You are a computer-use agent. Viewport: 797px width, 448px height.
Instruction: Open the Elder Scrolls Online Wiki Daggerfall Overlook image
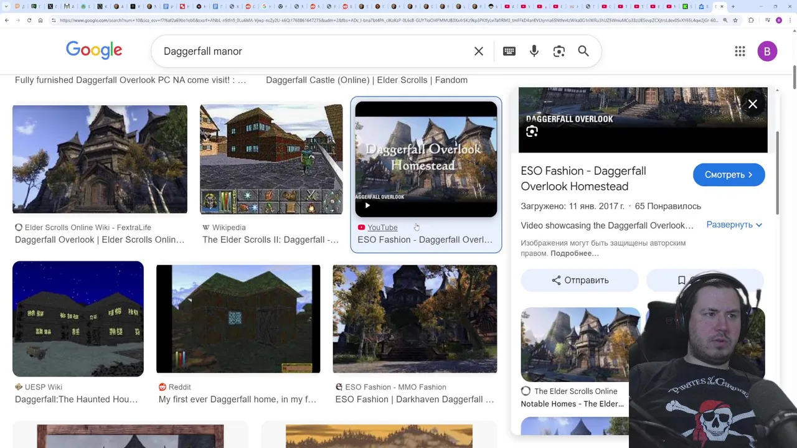tap(100, 159)
